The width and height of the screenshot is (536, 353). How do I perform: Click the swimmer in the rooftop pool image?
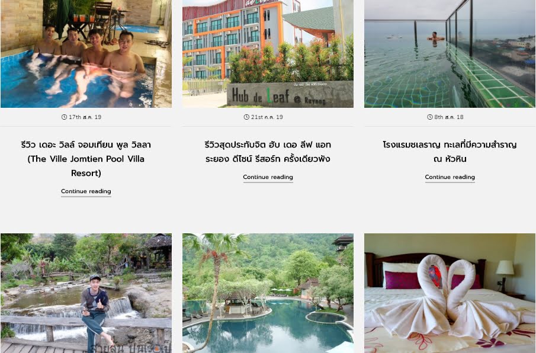(435, 37)
